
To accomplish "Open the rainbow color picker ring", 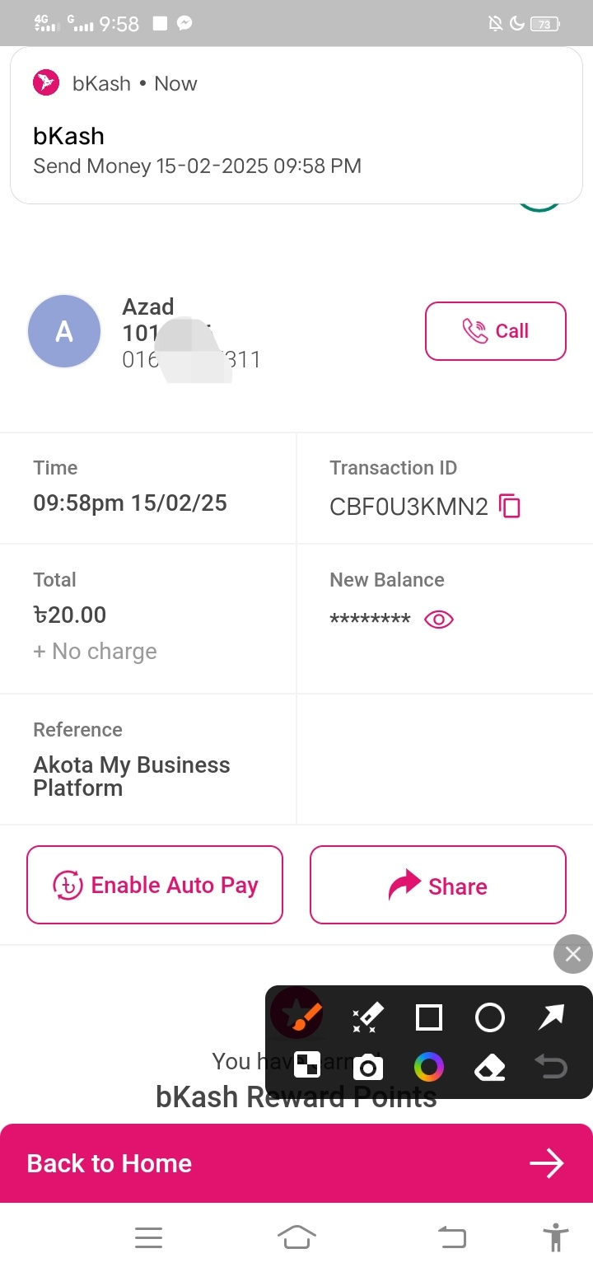I will [x=429, y=1068].
